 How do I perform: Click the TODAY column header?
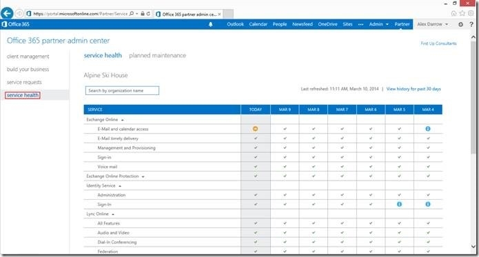256,110
